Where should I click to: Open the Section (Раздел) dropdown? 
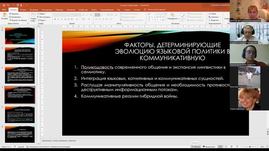pos(42,20)
